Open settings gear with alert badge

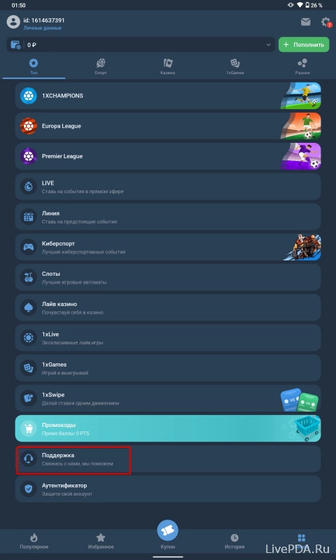point(325,22)
